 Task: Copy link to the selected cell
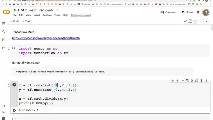point(182,81)
